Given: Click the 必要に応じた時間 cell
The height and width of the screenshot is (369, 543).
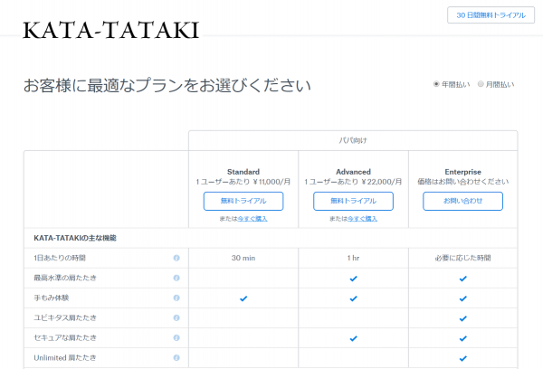Looking at the screenshot, I should (x=462, y=258).
